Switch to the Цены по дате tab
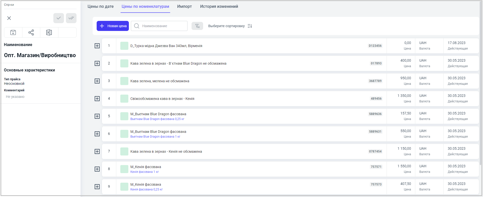 click(100, 7)
